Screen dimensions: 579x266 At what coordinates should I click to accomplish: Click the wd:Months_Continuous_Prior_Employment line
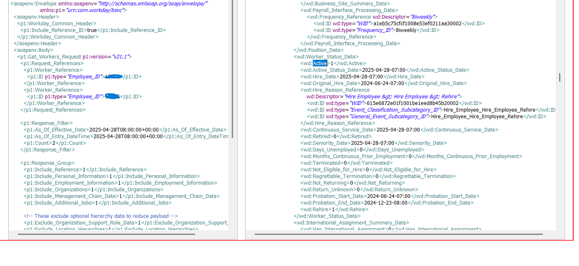411,156
